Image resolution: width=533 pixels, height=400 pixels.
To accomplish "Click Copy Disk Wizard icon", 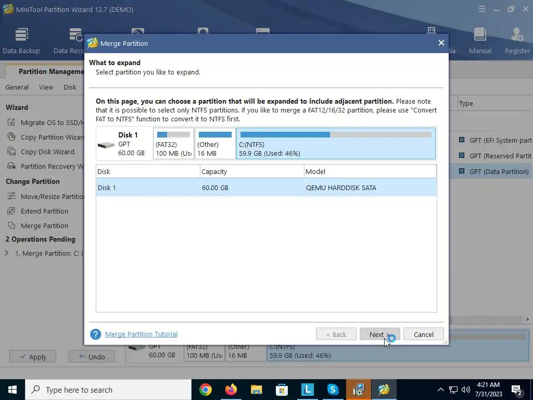I will [11, 152].
